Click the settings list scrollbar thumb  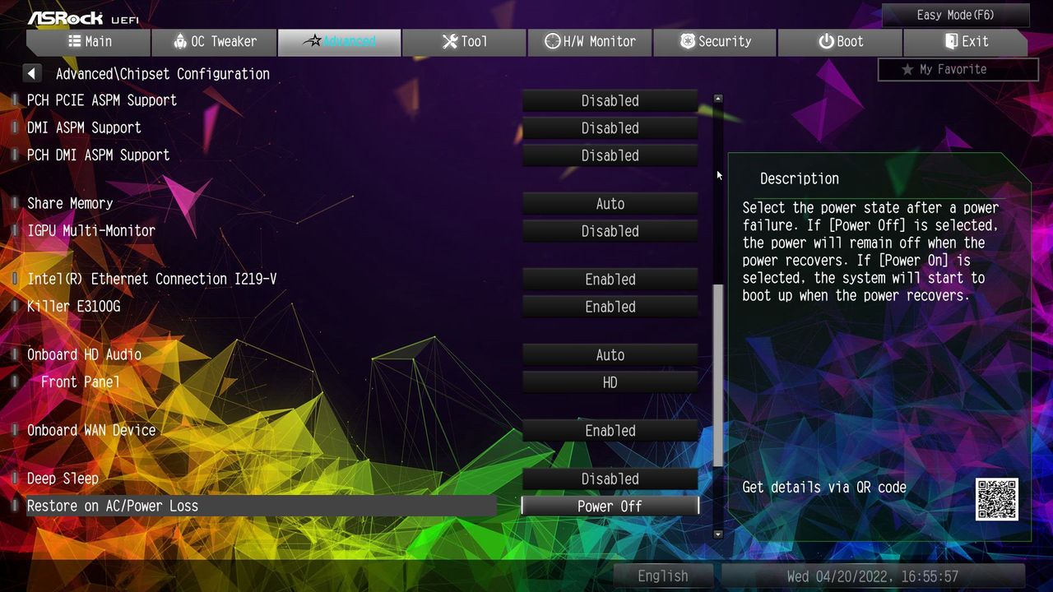coord(718,375)
